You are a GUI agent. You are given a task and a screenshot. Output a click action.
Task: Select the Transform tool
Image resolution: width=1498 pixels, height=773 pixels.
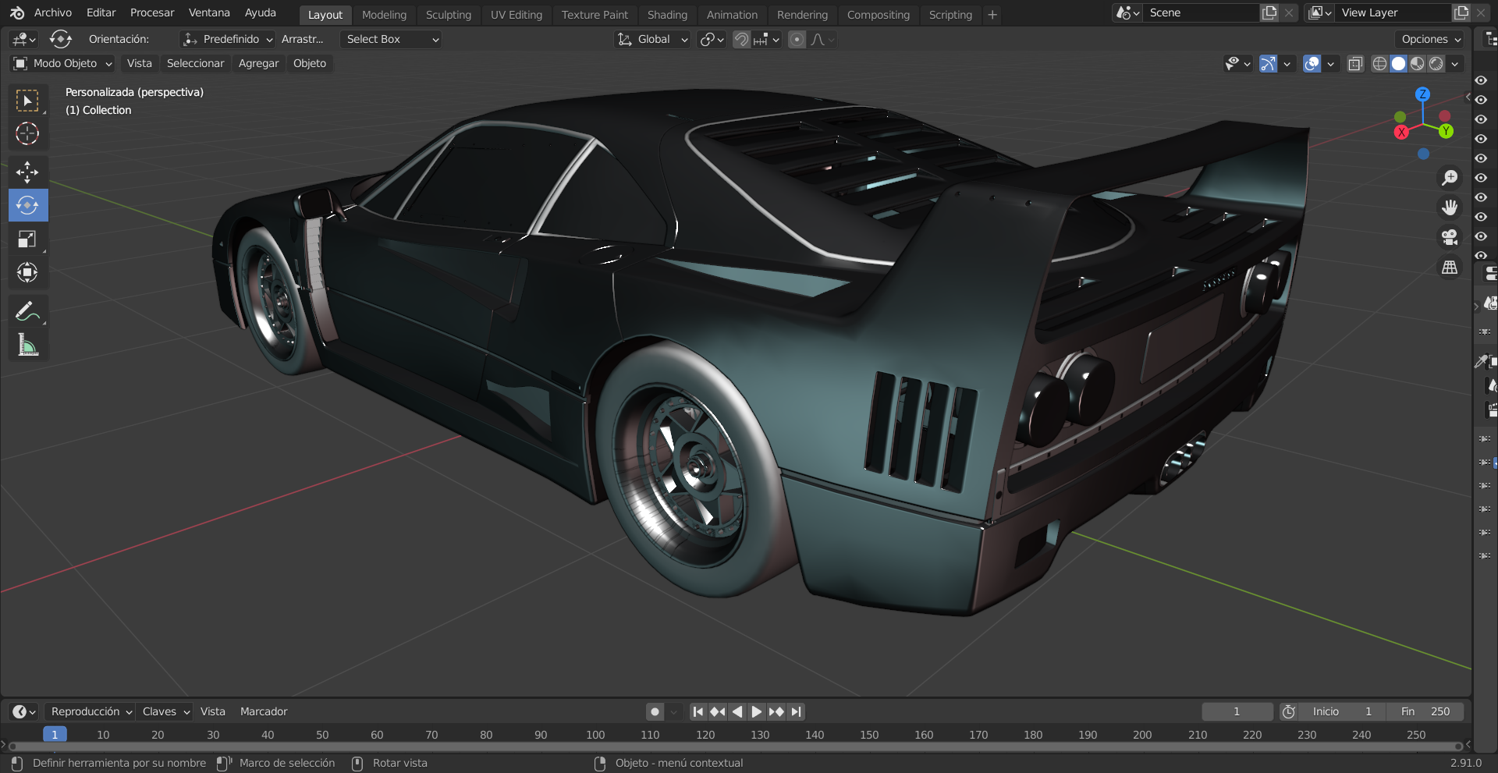point(27,272)
